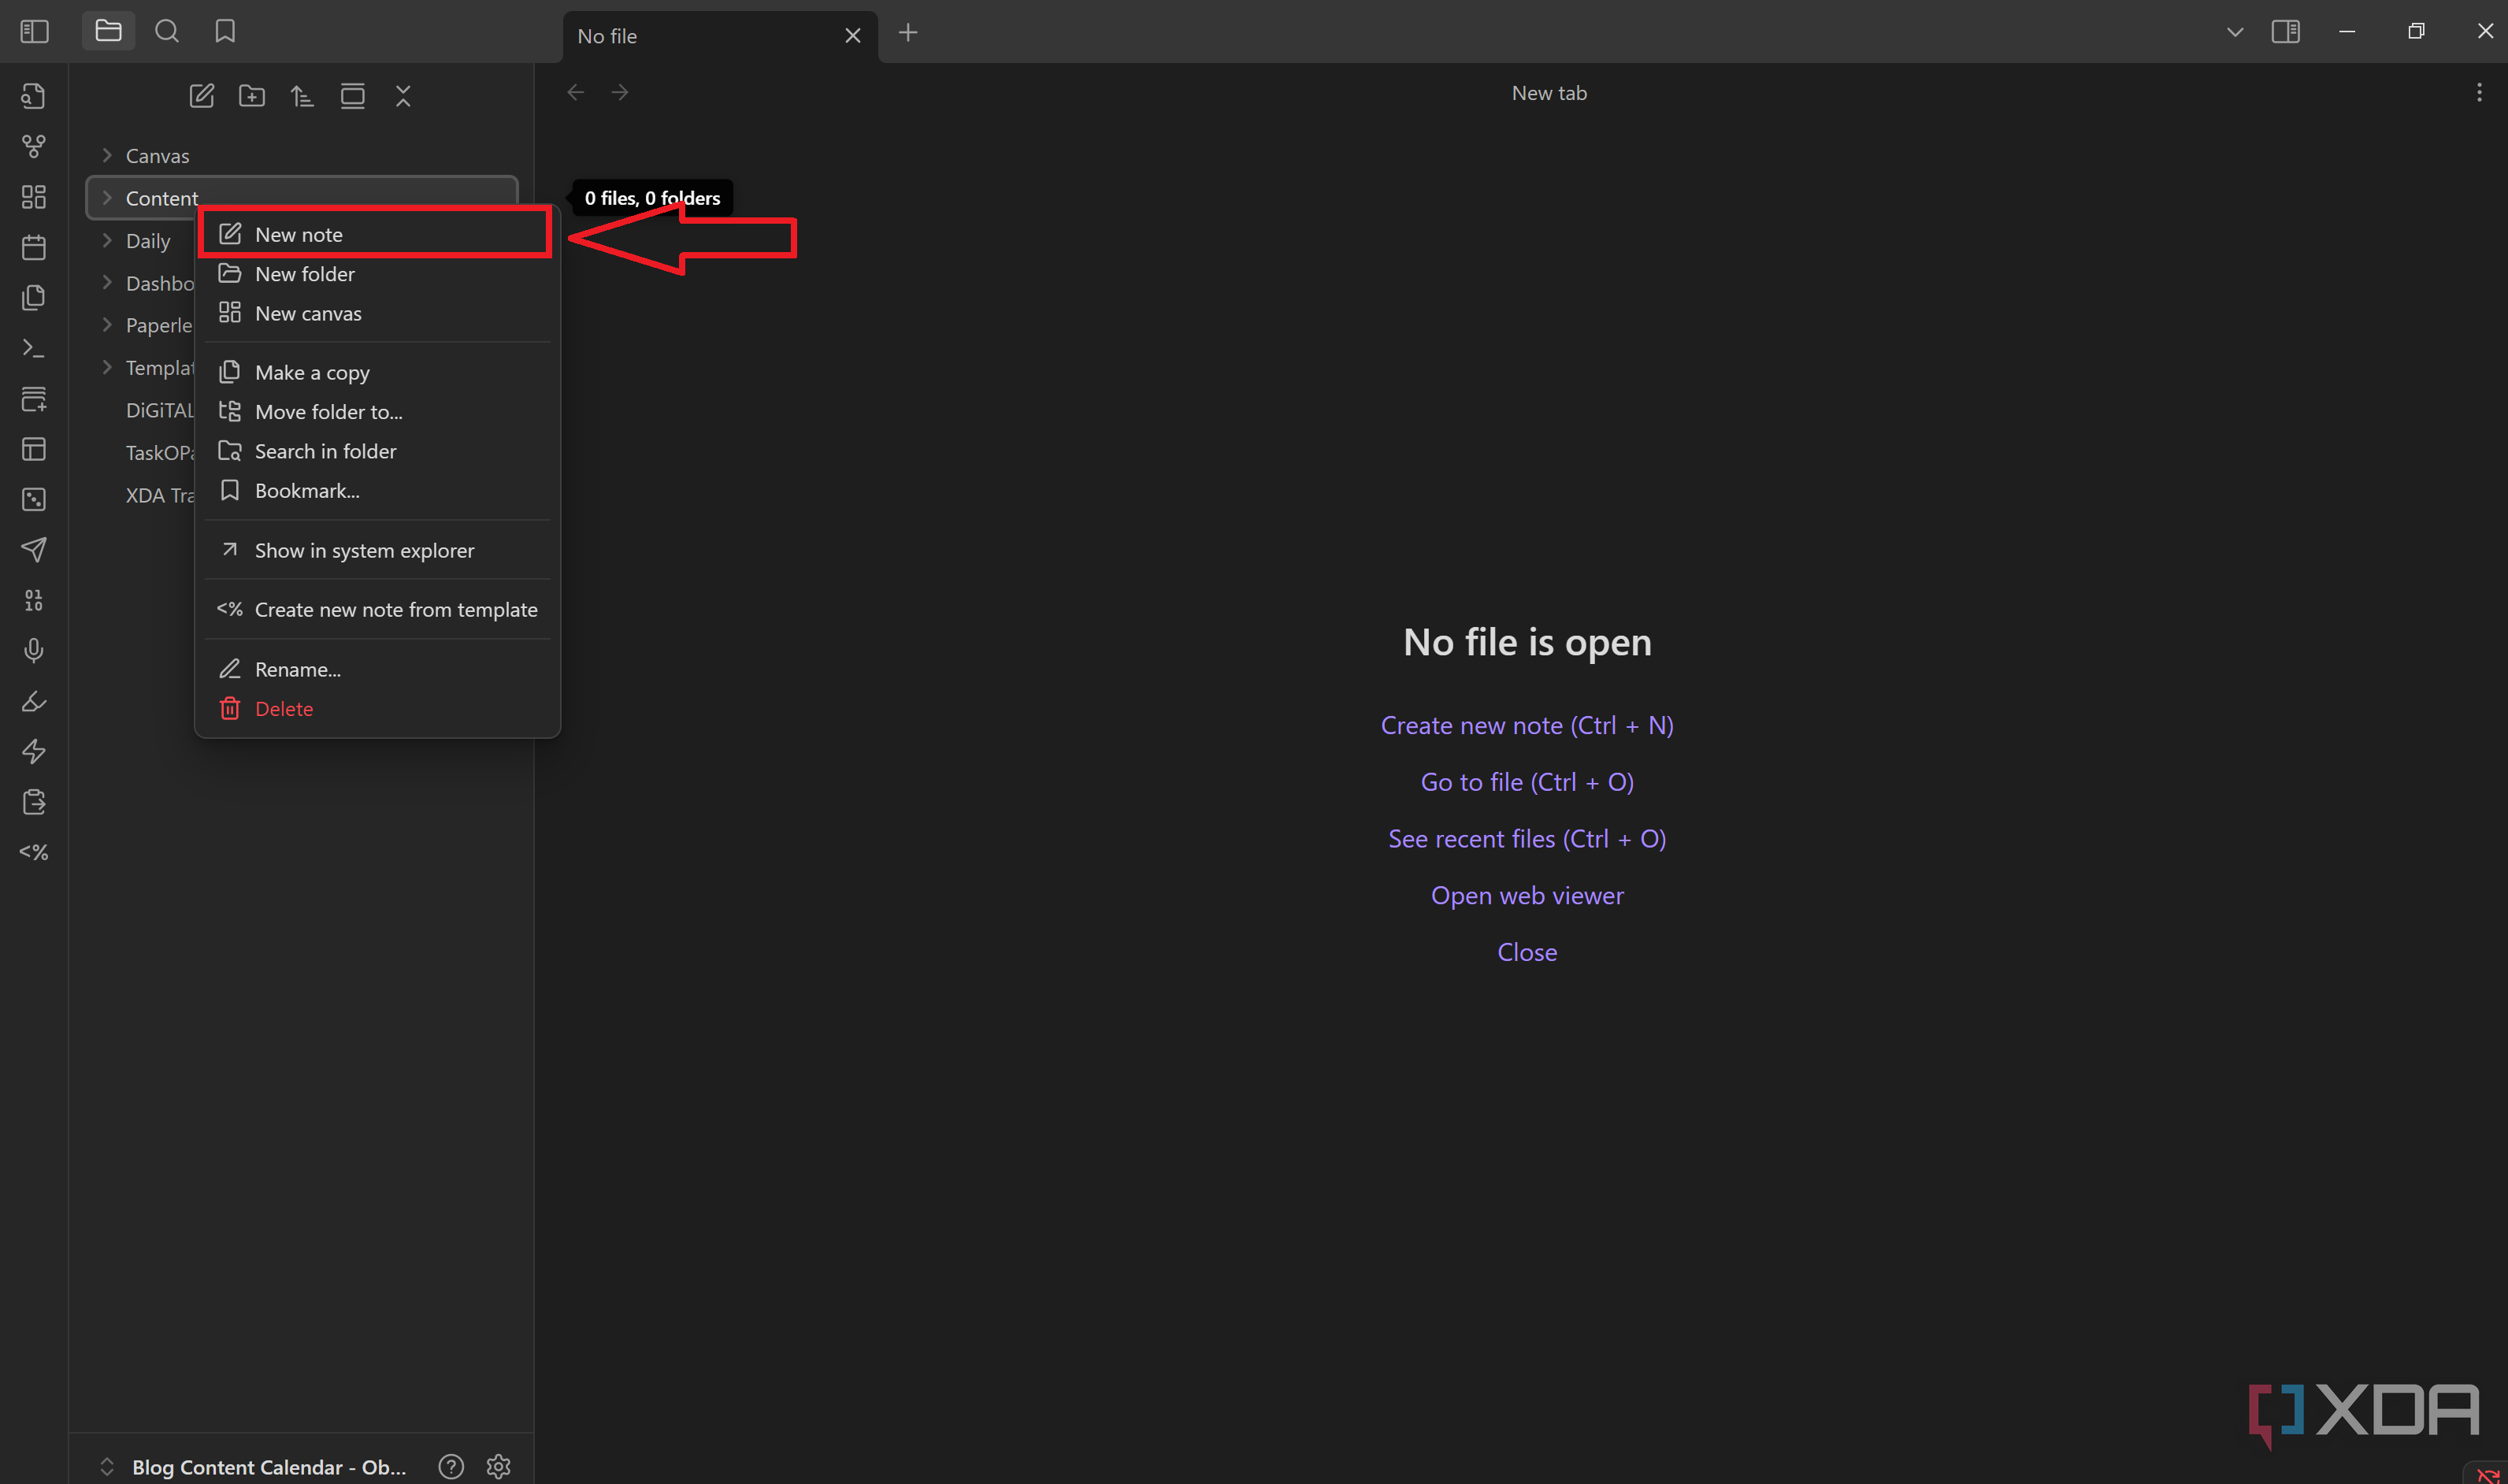Choose Create new note from template
Viewport: 2508px width, 1484px height.
pyautogui.click(x=377, y=609)
